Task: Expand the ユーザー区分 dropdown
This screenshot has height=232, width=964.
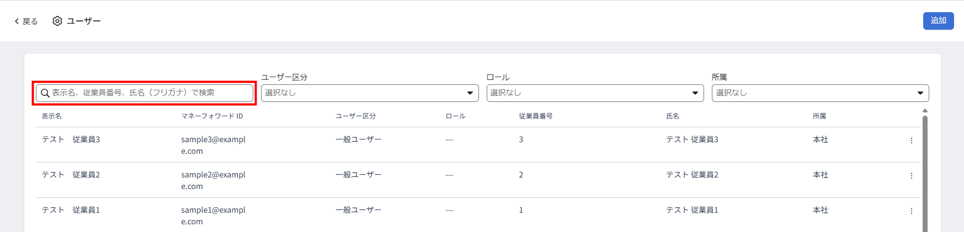Action: coord(370,93)
